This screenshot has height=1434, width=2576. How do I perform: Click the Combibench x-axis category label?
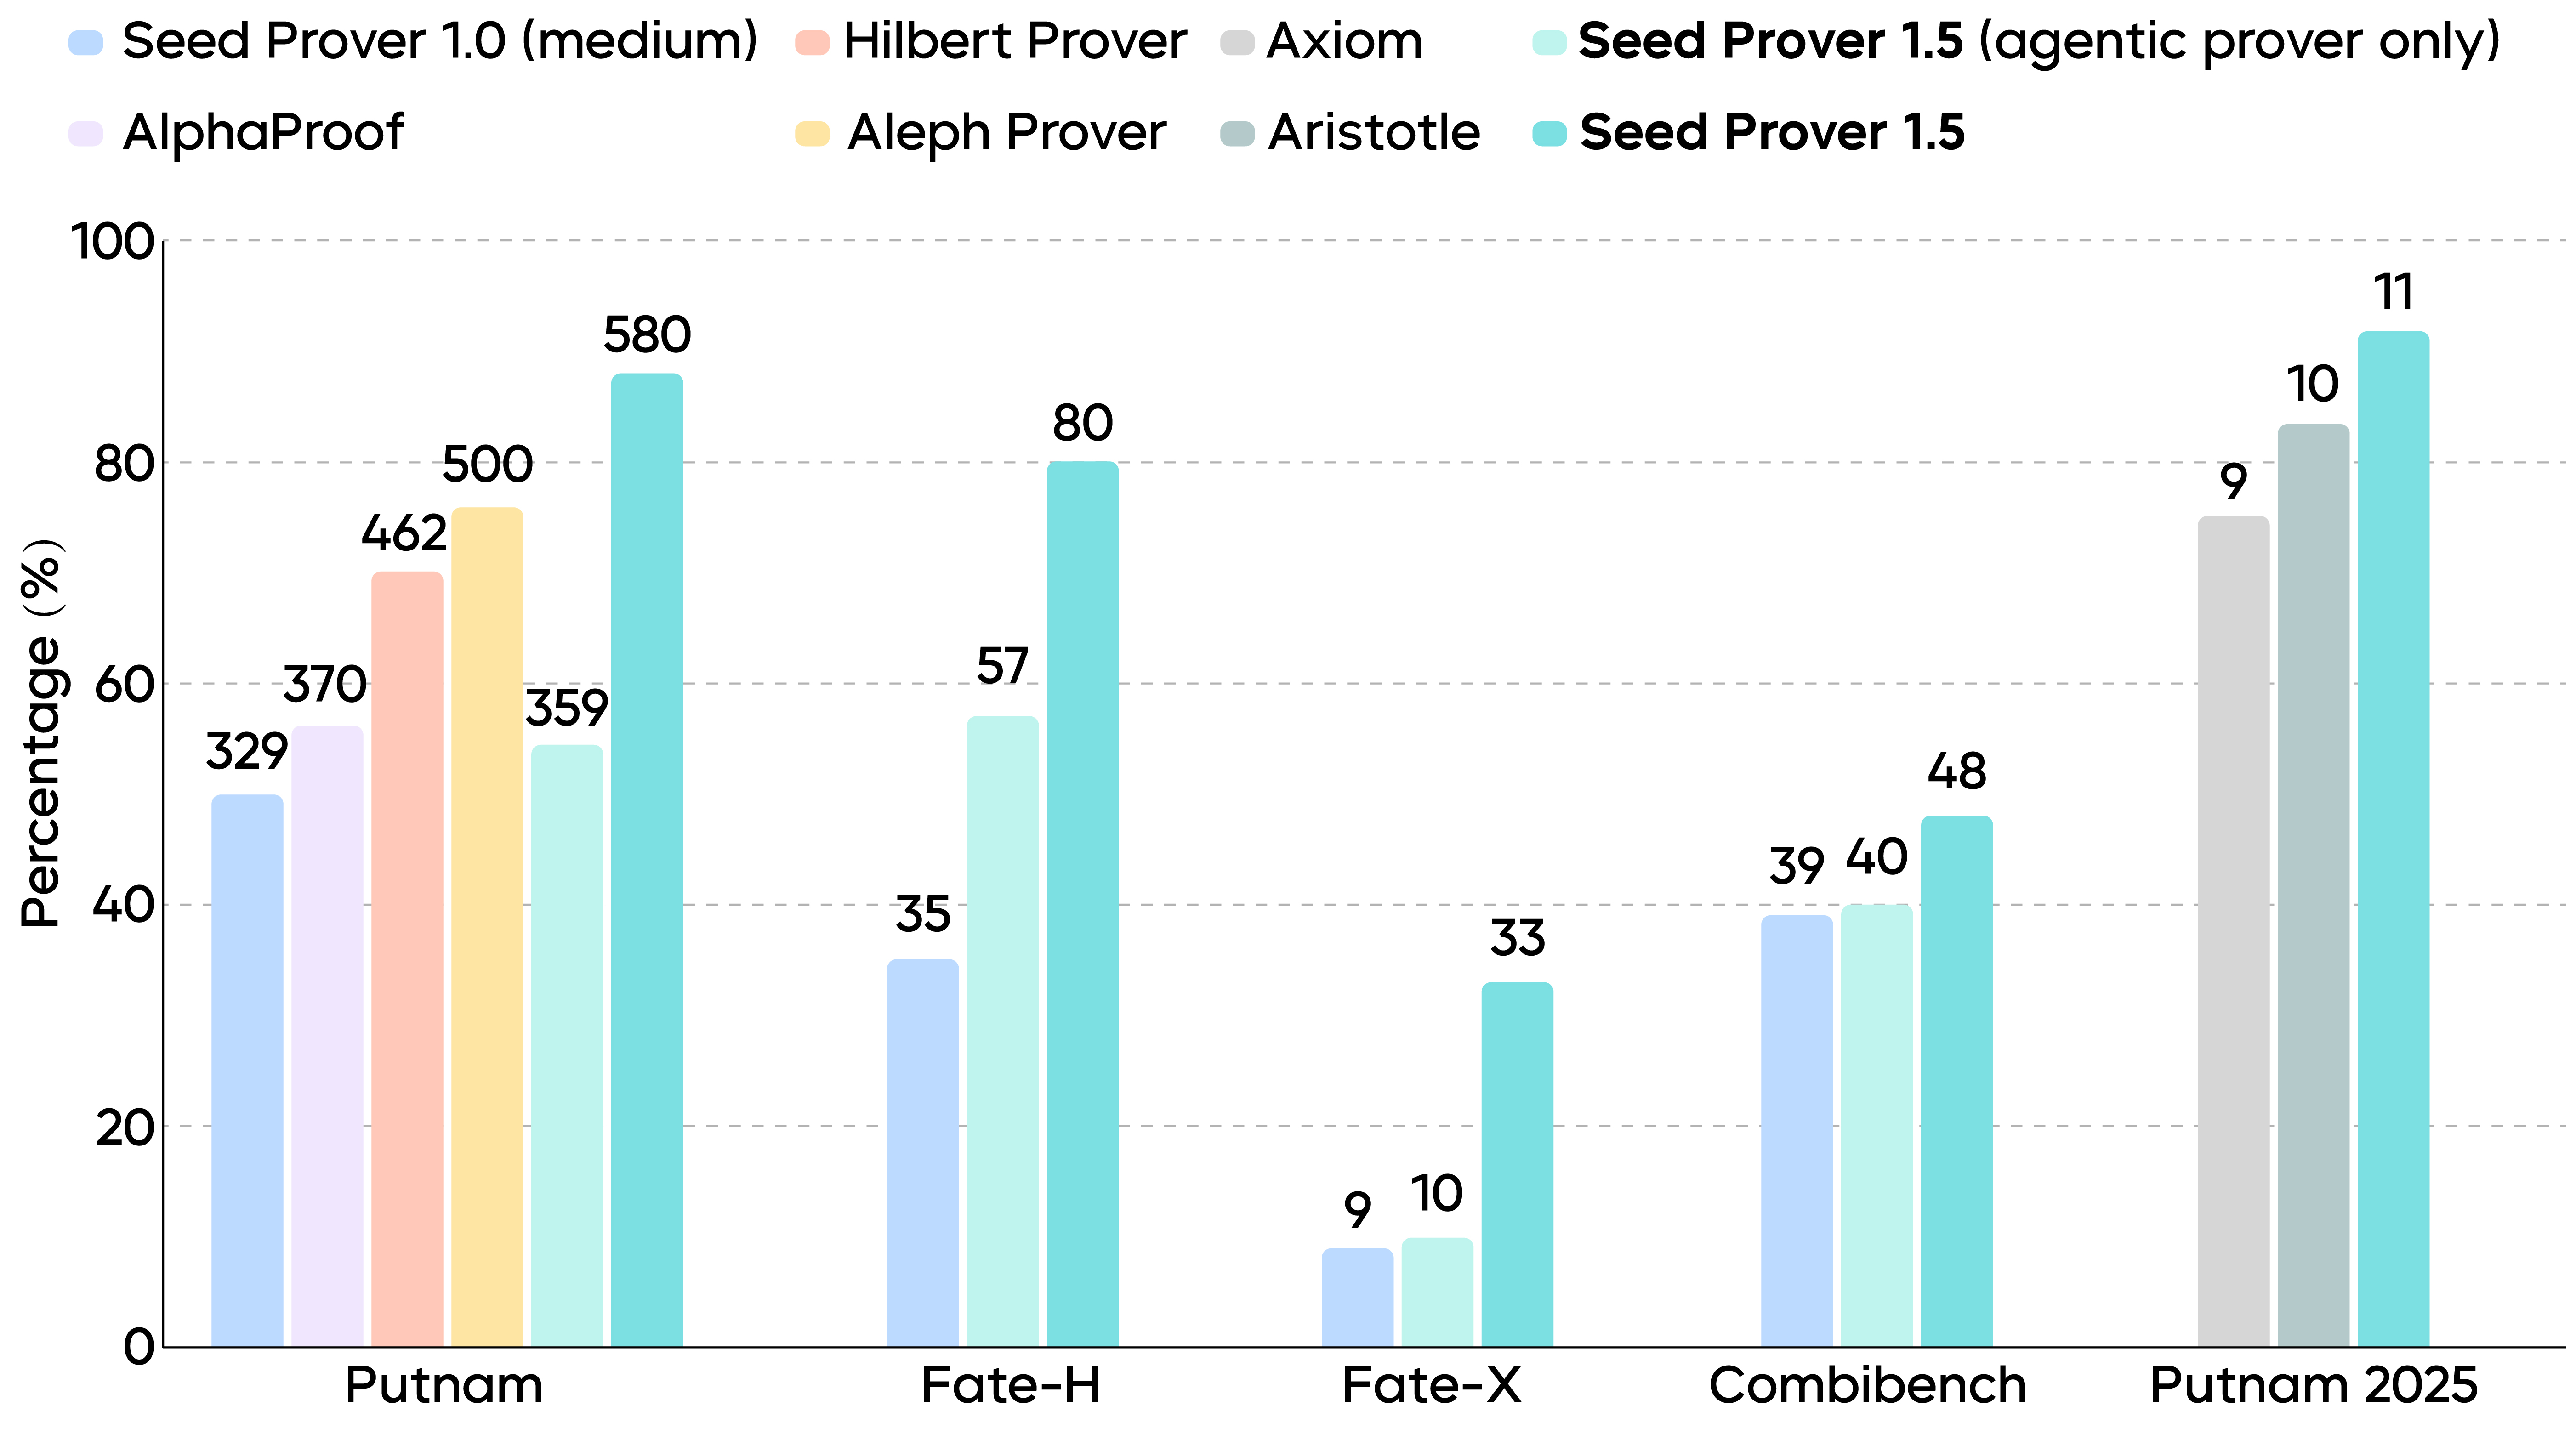(1867, 1386)
